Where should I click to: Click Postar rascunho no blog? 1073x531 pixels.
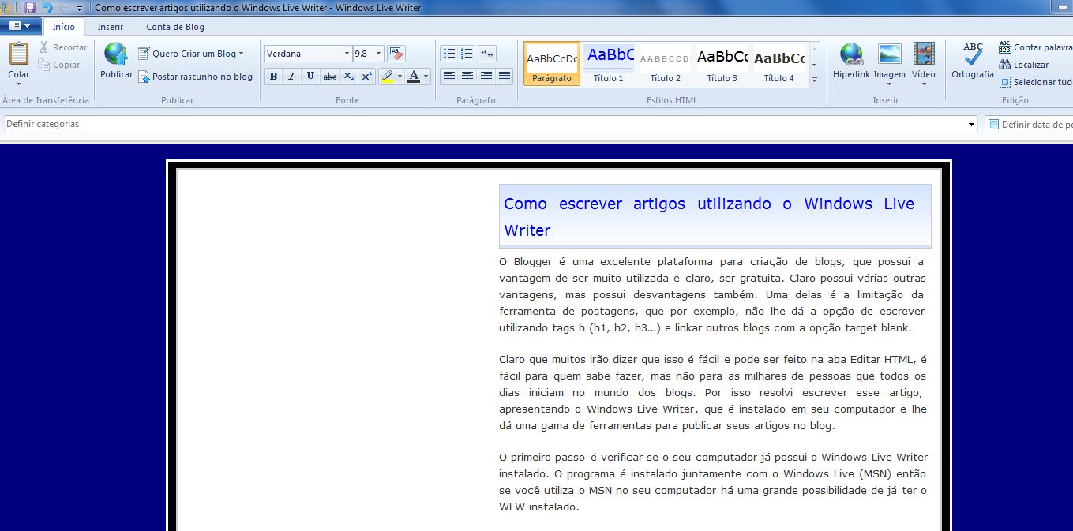196,77
